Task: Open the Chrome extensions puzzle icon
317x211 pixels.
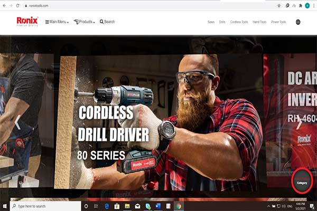Action: tap(301, 6)
